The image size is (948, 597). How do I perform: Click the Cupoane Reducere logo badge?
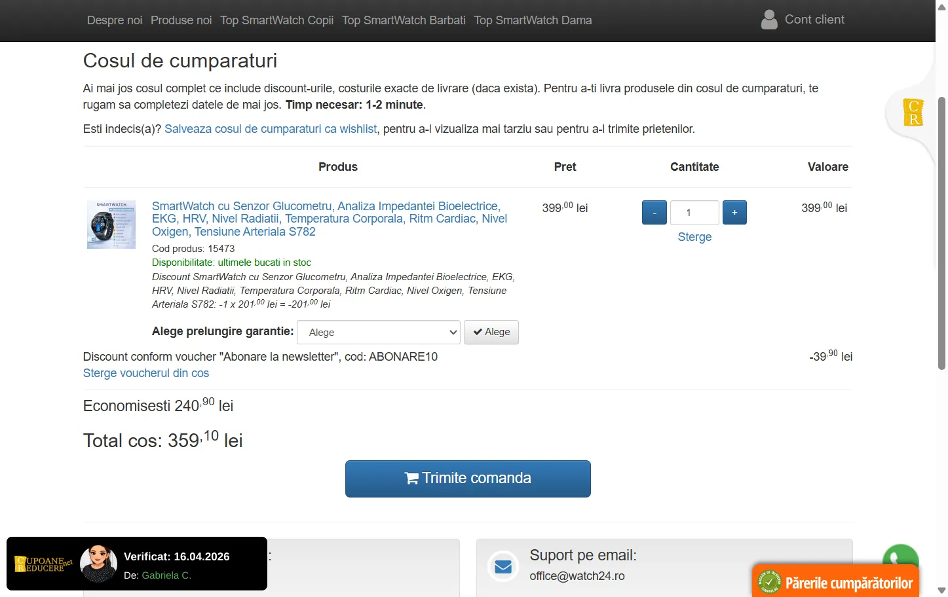(x=43, y=564)
